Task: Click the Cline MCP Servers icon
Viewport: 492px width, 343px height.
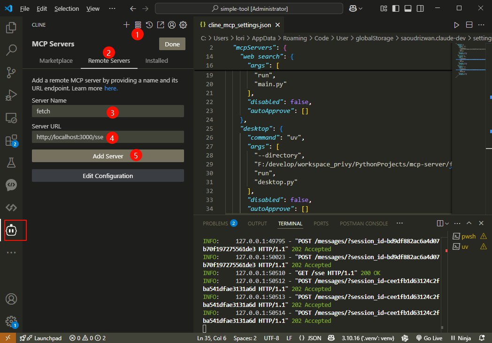Action: click(138, 25)
